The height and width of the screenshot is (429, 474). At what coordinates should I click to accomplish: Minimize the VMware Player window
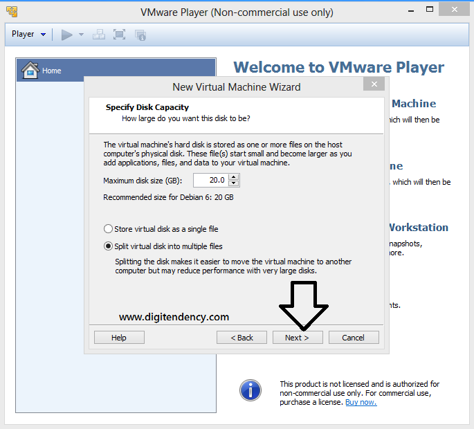click(411, 10)
